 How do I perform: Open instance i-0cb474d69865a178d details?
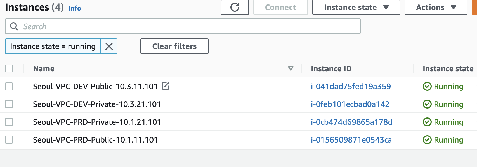pyautogui.click(x=351, y=122)
